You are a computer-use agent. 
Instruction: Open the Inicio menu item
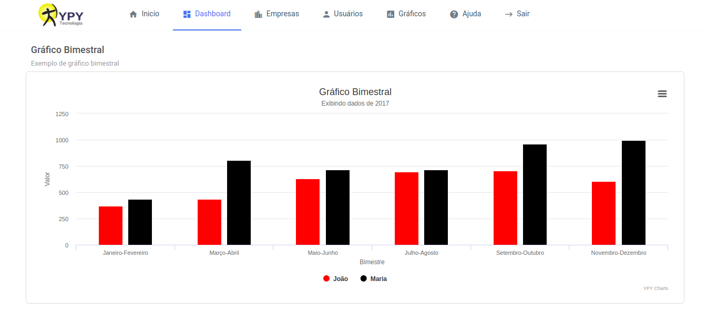click(144, 14)
